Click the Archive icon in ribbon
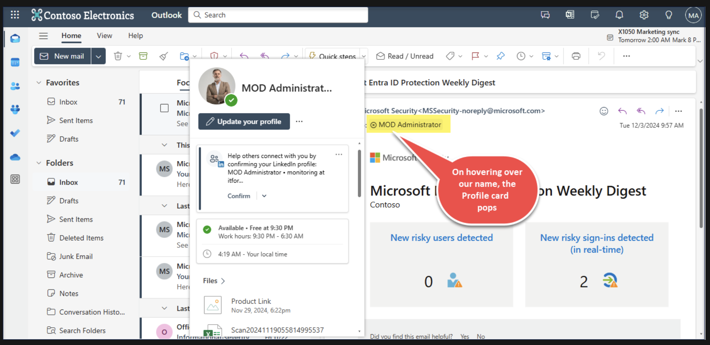The height and width of the screenshot is (345, 710). (x=143, y=56)
